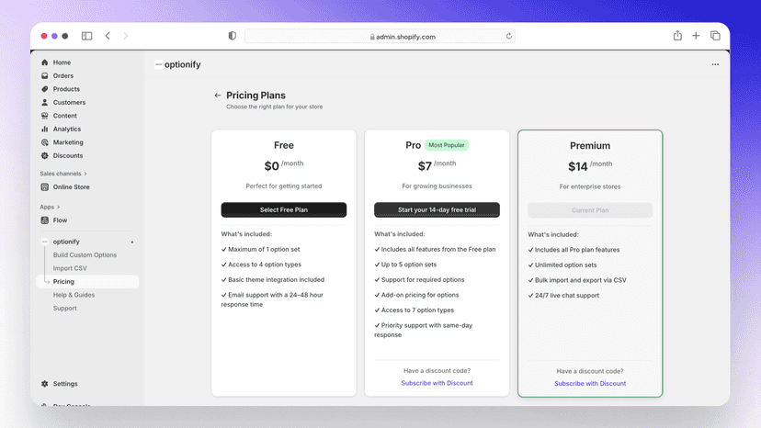Viewport: 761px width, 428px height.
Task: Click the Most Popular badge
Action: [x=447, y=145]
